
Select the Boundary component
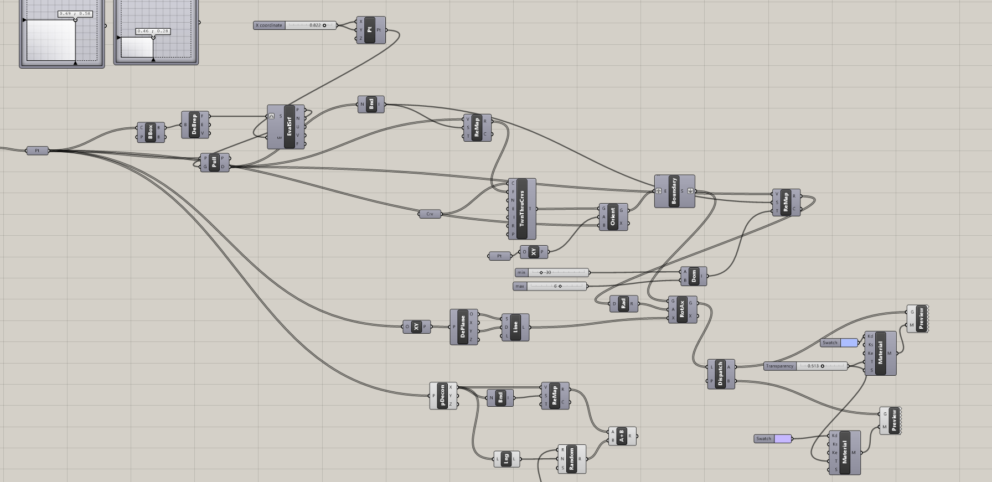coord(674,191)
